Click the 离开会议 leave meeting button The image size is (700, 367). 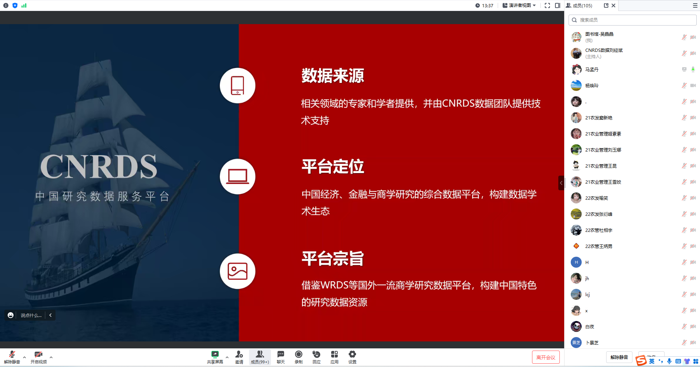click(546, 358)
